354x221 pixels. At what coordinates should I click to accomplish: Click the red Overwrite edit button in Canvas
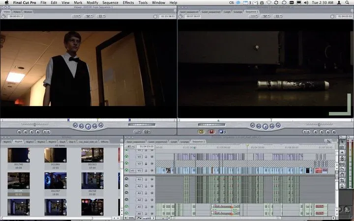tap(211, 132)
